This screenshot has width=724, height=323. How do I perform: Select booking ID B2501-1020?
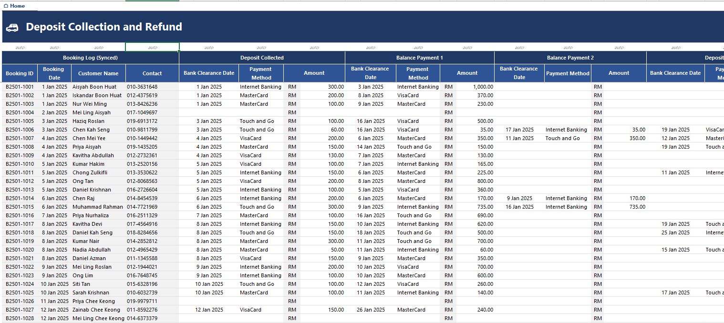coord(20,250)
